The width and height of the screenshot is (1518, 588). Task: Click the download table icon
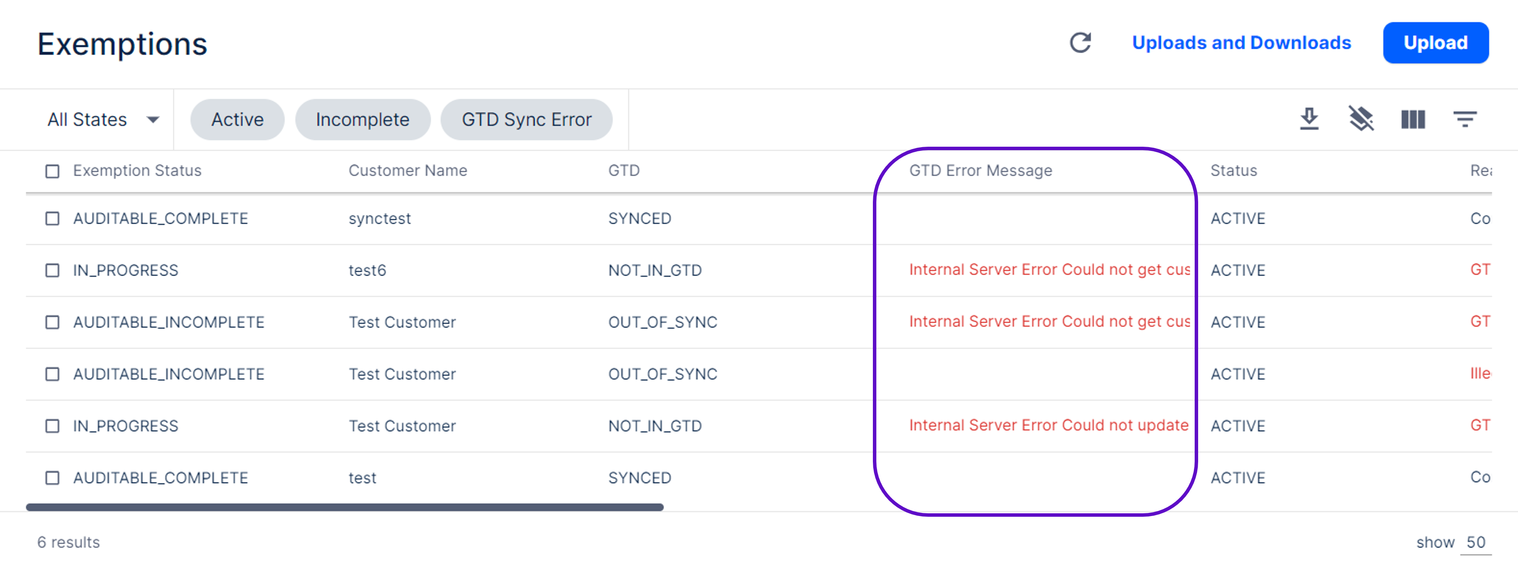coord(1309,119)
